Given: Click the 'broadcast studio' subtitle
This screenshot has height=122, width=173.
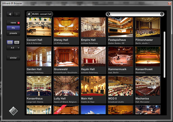Looking at the screenshot, I should pyautogui.click(x=116, y=102).
